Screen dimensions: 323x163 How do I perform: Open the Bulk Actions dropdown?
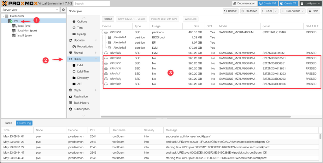click(292, 11)
